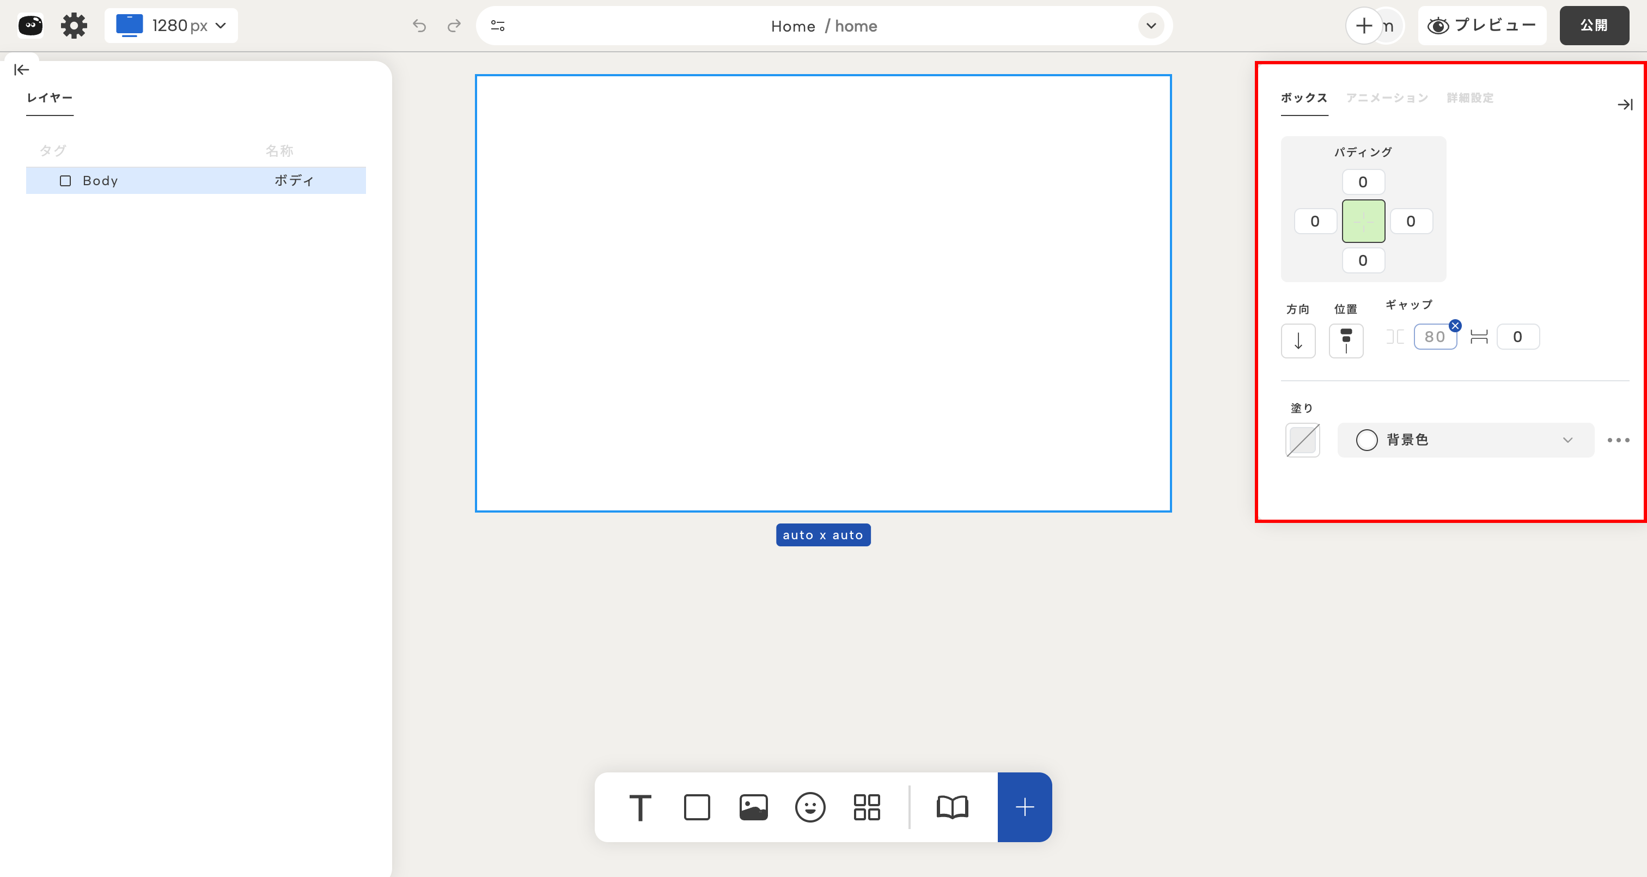Select the Image tool icon
1647x877 pixels.
753,807
